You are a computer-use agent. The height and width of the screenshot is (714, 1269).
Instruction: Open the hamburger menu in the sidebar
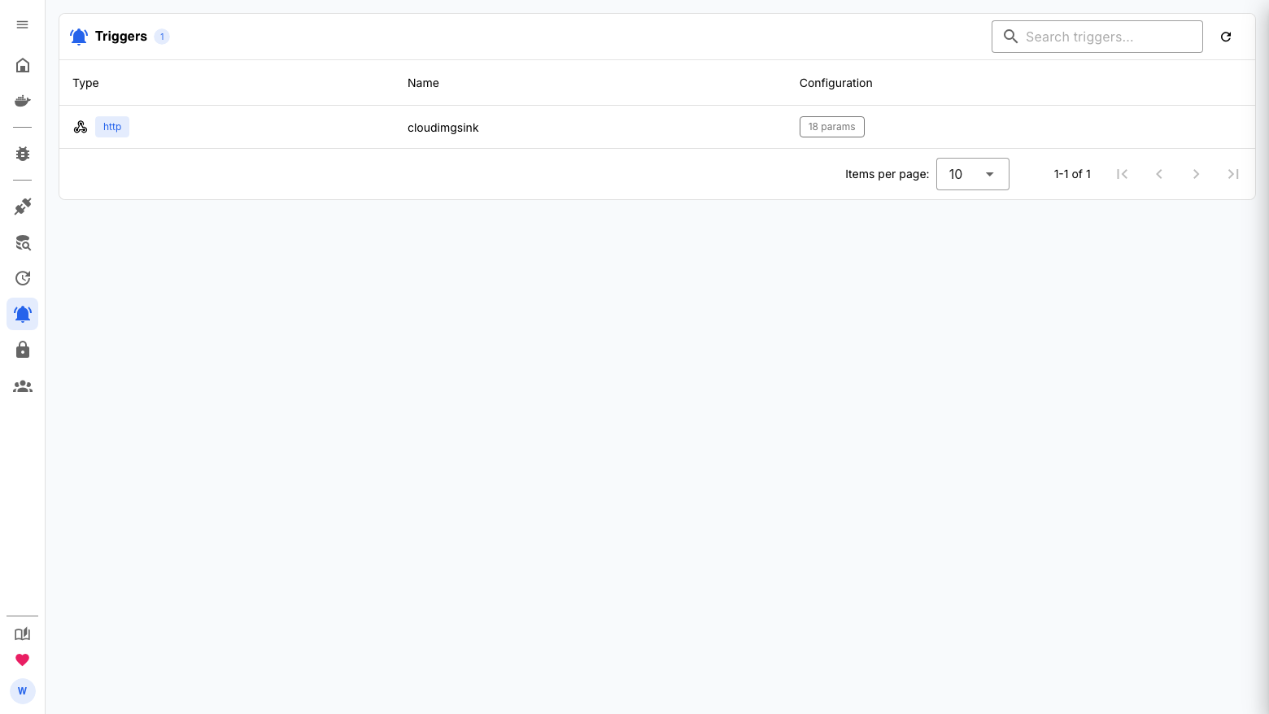[x=23, y=24]
